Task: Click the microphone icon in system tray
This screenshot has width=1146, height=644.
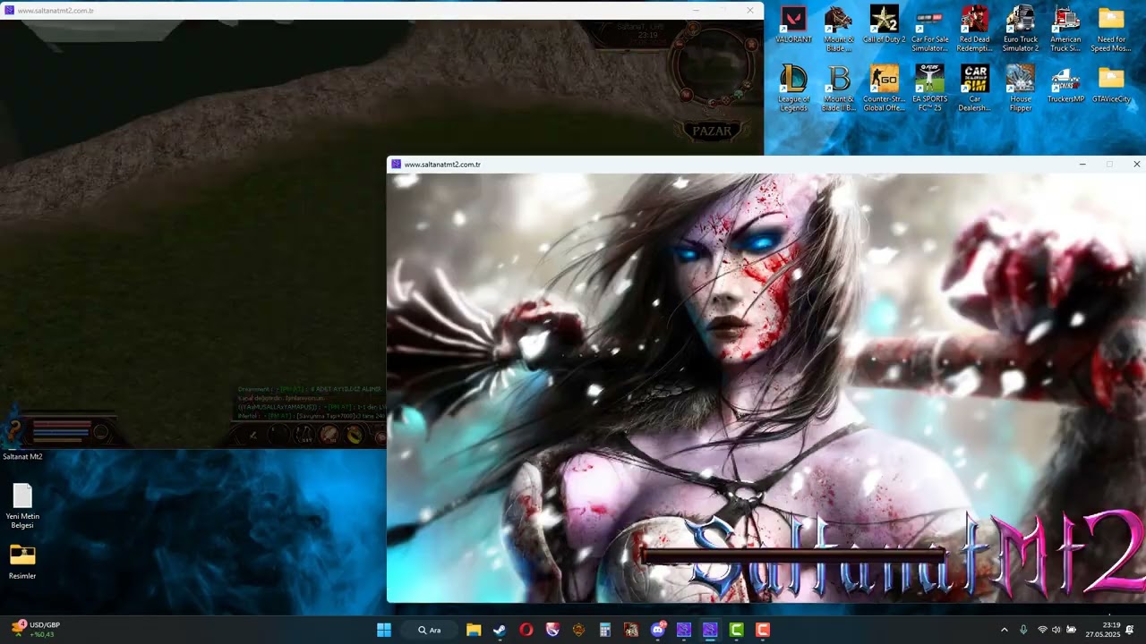Action: pyautogui.click(x=1023, y=630)
